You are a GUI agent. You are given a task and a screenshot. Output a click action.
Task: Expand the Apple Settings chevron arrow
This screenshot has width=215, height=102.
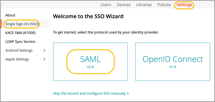click(x=45, y=59)
